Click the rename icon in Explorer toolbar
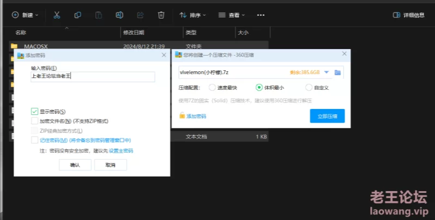The height and width of the screenshot is (220, 435). [x=119, y=15]
